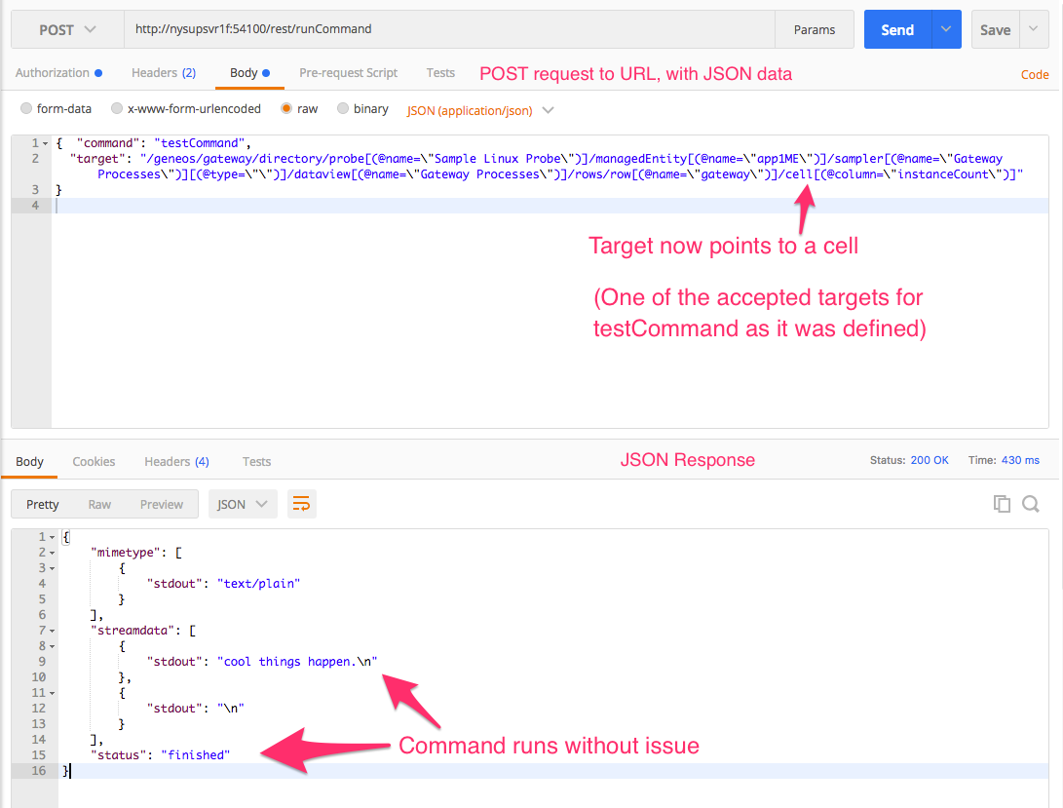This screenshot has height=808, width=1063.
Task: Collapse line 1 fold arrow in request editor
Action: point(46,143)
